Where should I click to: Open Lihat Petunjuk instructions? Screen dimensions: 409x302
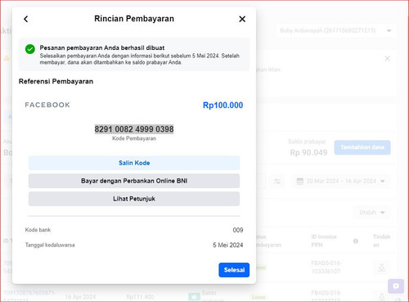click(x=134, y=199)
